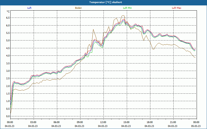Click the 3,0 y-axis value
Screen dimensions: 207x129
click(8, 71)
